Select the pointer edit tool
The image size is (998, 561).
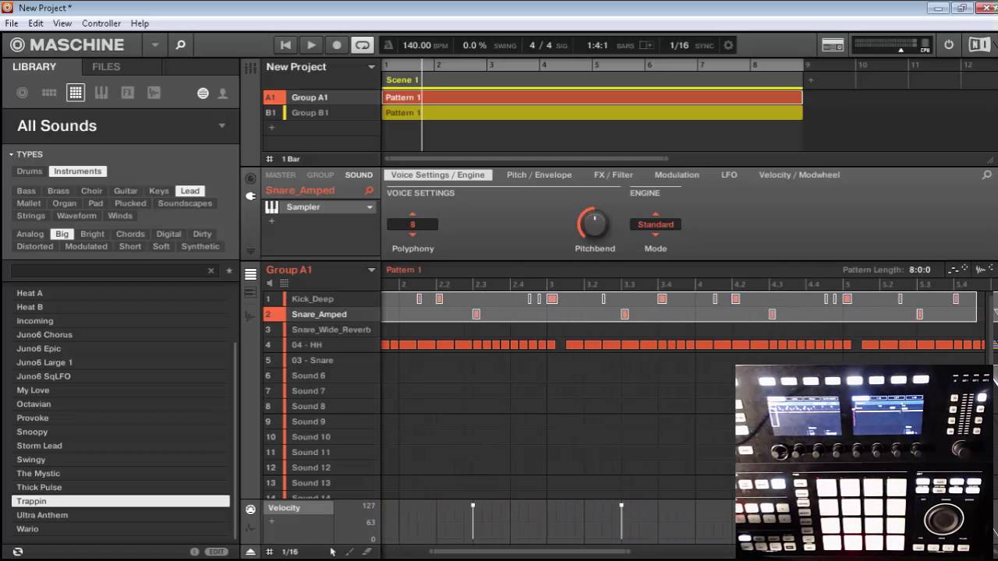[x=332, y=552]
